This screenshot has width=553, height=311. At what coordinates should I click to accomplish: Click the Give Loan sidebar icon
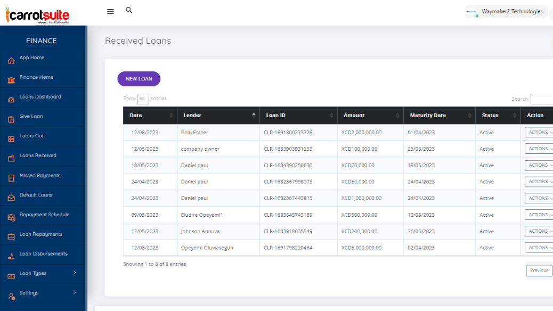click(11, 120)
